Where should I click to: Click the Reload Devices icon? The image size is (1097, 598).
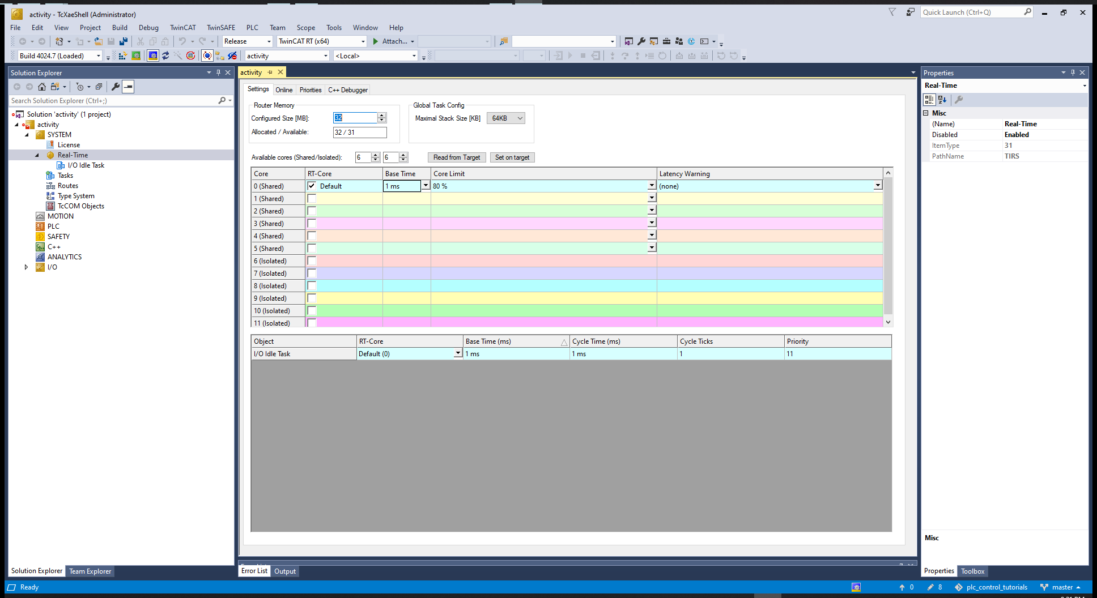point(165,55)
